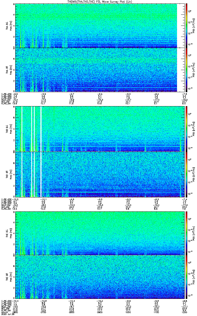Click the 'THE BII' y-axis label
Screen dimensions: 197x316
7,276
